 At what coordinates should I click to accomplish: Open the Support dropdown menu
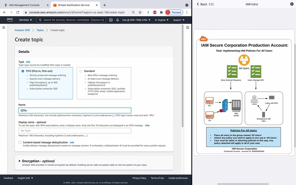(179, 20)
